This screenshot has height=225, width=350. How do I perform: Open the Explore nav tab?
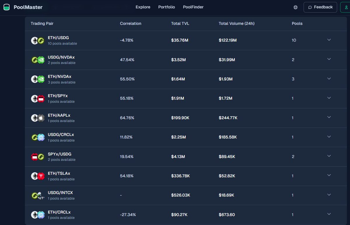(x=143, y=7)
